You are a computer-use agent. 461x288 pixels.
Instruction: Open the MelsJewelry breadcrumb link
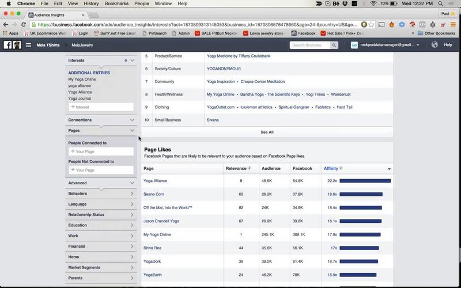pos(82,45)
